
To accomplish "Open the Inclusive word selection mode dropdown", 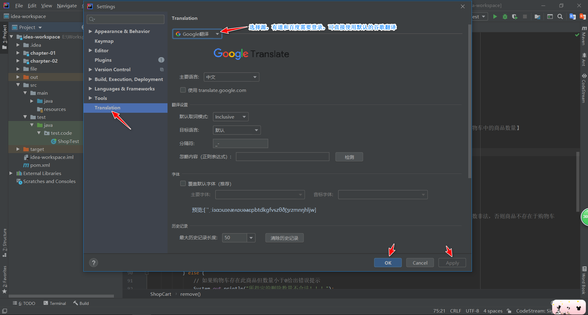I will tap(231, 117).
